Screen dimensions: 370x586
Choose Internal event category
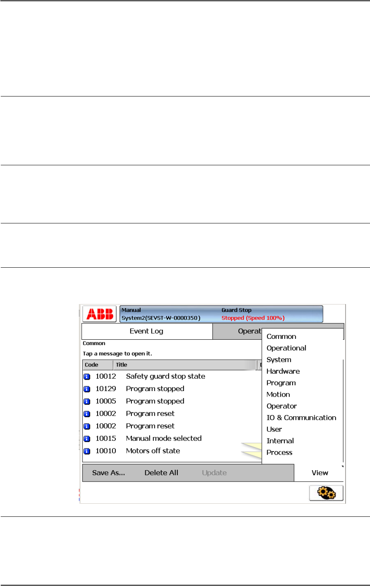click(280, 441)
